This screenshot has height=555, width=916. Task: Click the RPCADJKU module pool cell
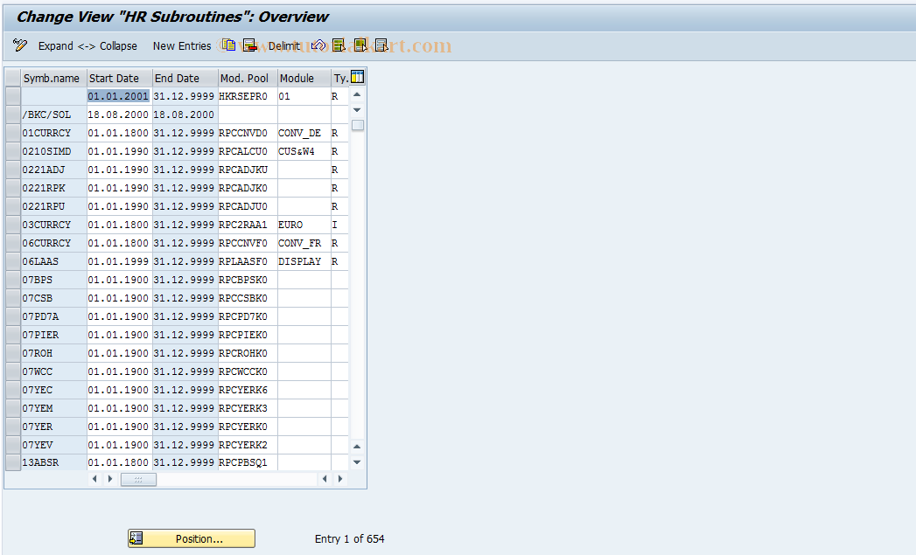click(247, 170)
